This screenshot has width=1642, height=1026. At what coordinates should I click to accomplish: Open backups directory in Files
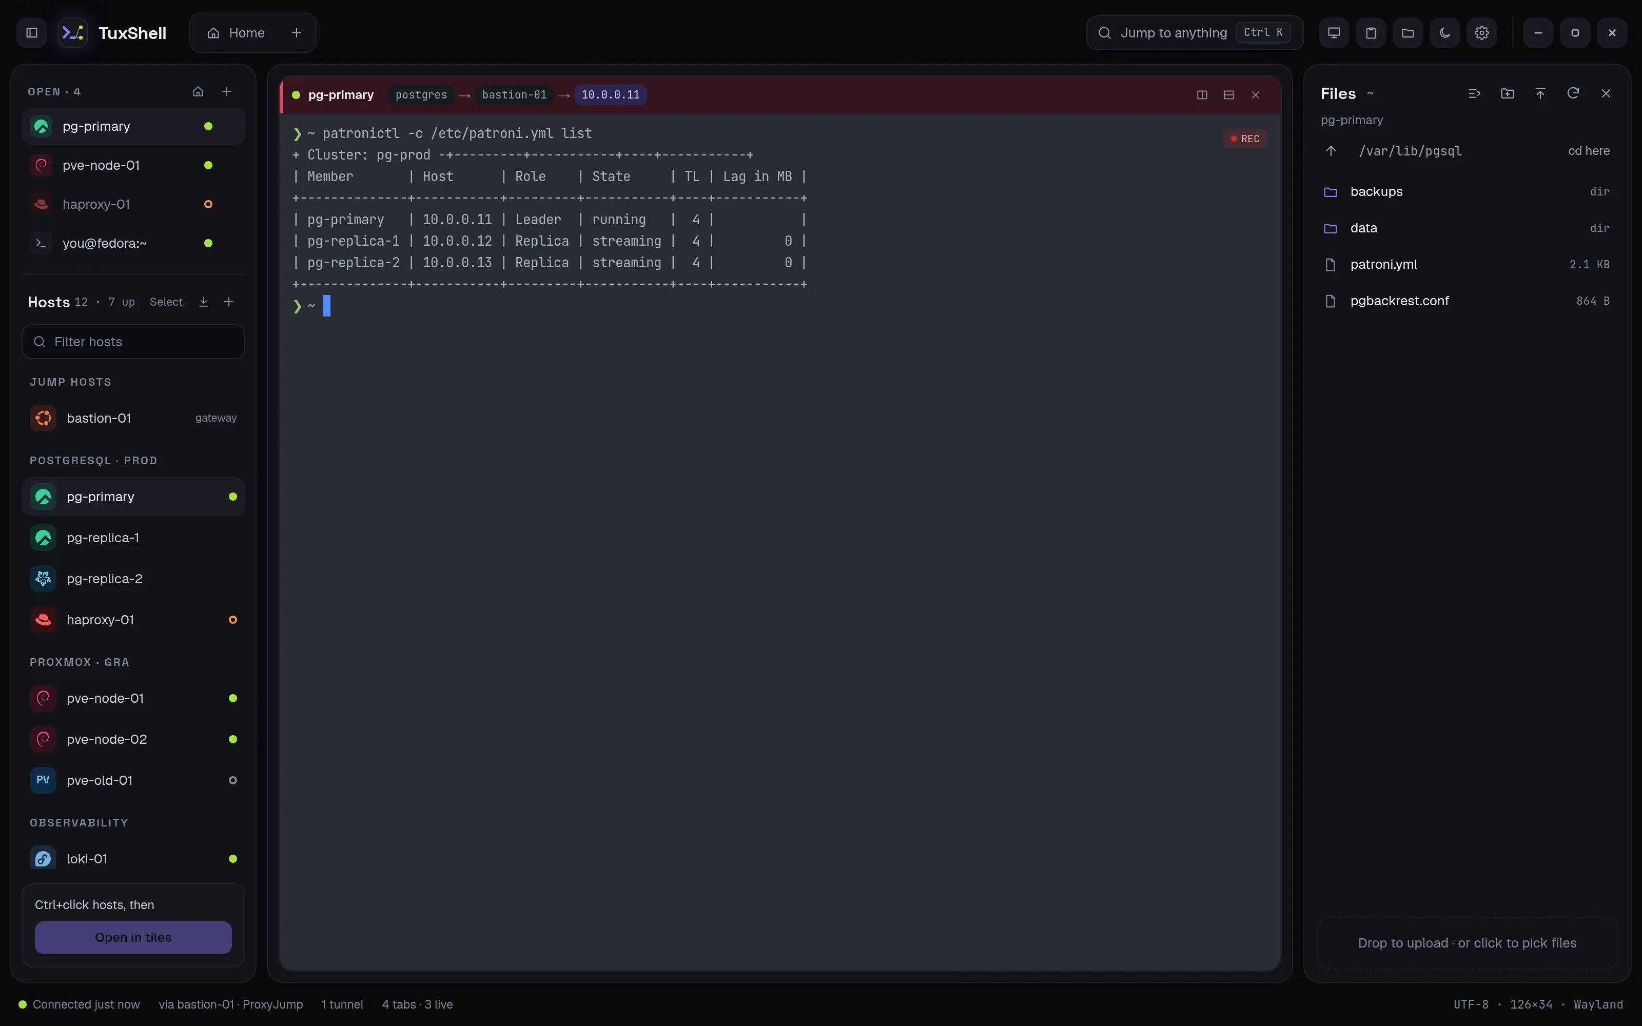click(x=1467, y=191)
